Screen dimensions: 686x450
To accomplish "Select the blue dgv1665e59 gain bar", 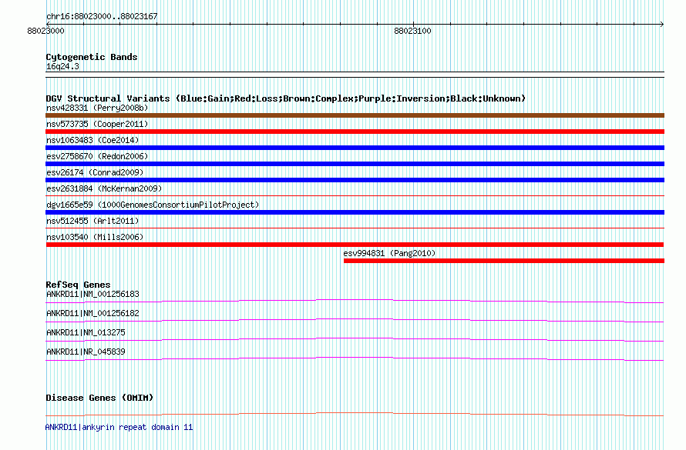I will (x=355, y=212).
